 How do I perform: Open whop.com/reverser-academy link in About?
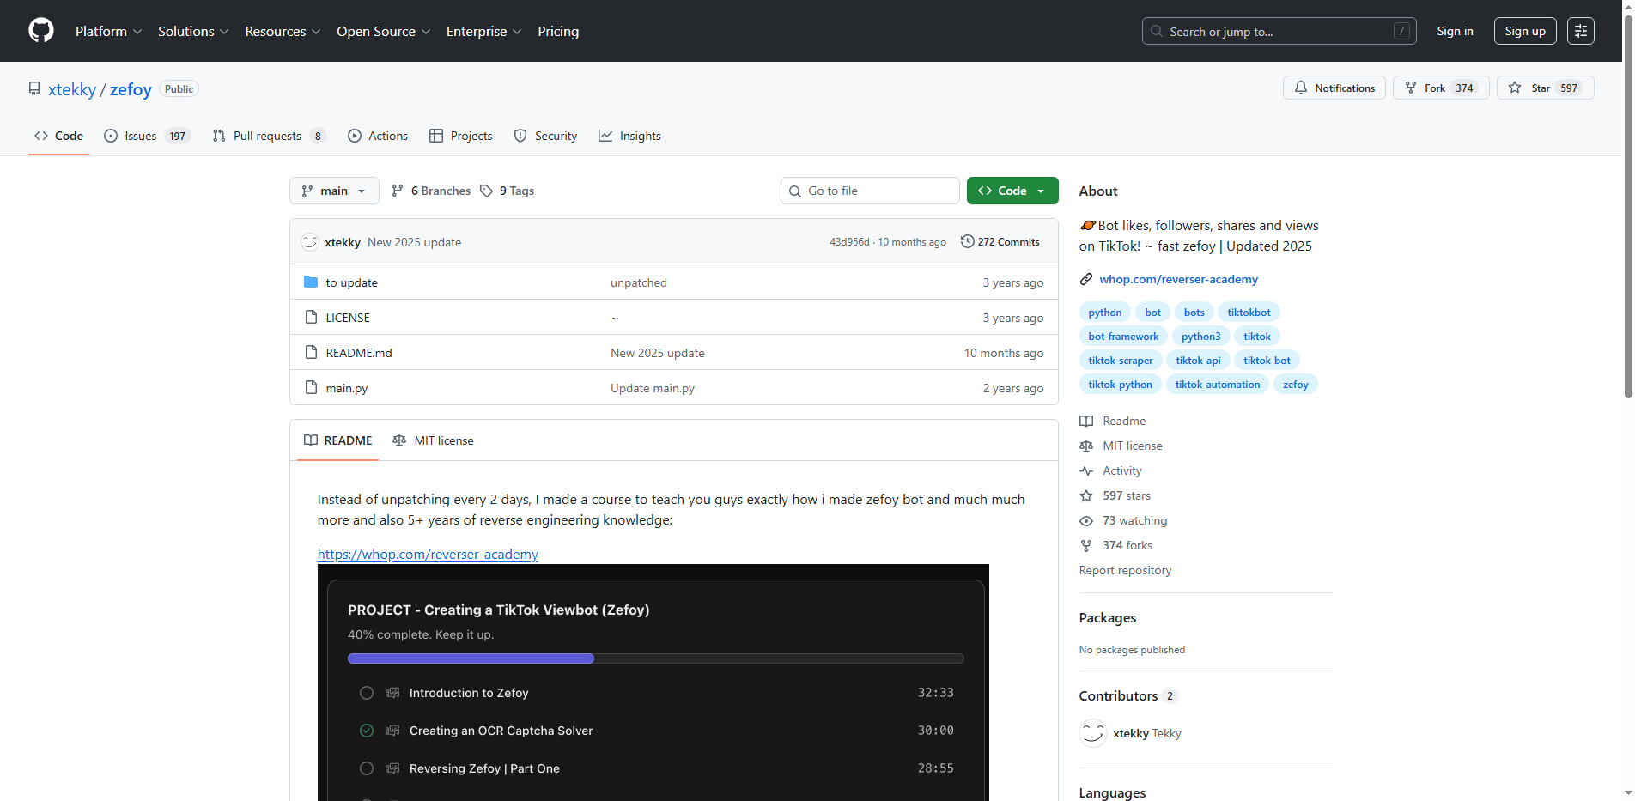[x=1178, y=279]
